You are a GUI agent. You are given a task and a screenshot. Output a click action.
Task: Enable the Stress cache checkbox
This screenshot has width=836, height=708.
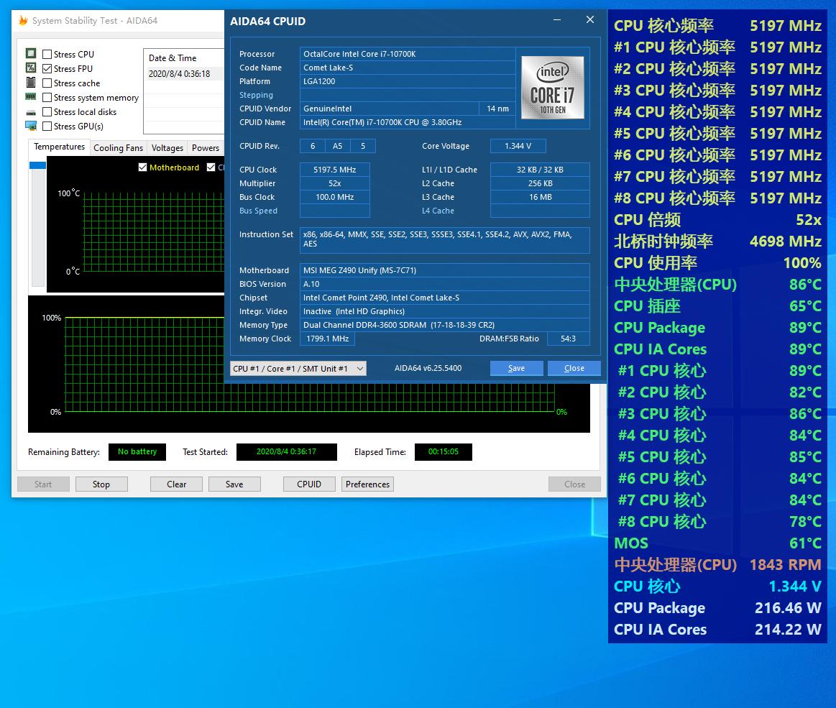[47, 83]
